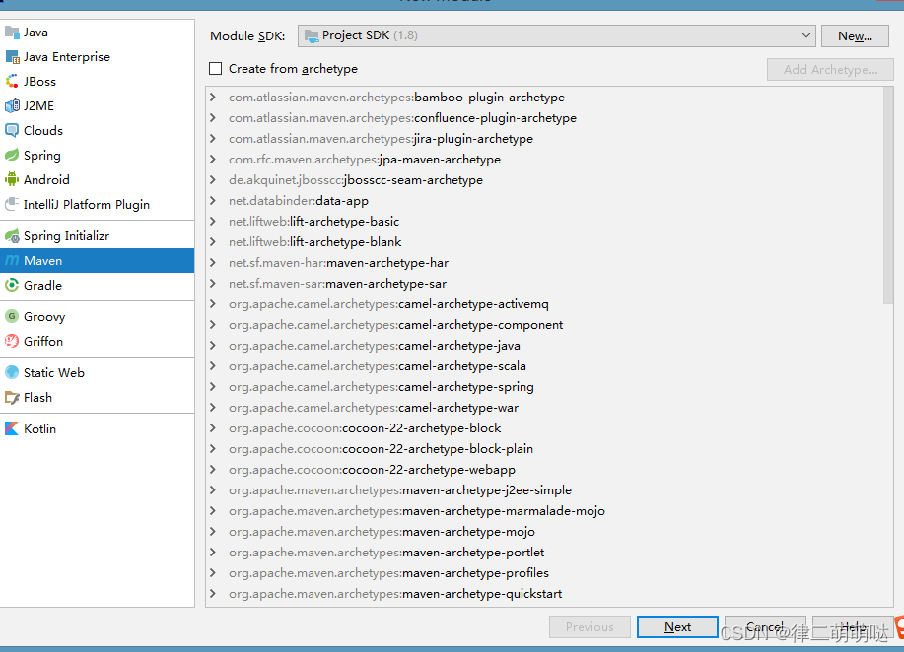
Task: Click the Flash icon
Action: (12, 398)
